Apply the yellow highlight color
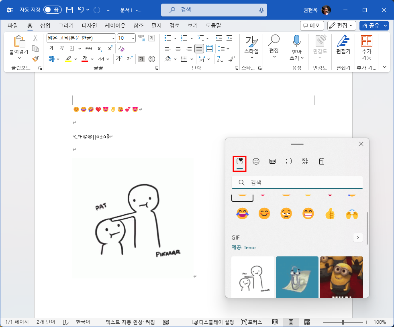This screenshot has width=394, height=327. tap(68, 59)
